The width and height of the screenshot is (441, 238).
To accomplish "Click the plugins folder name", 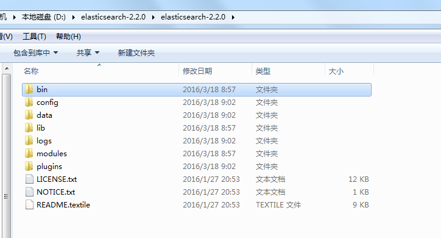I will click(49, 167).
